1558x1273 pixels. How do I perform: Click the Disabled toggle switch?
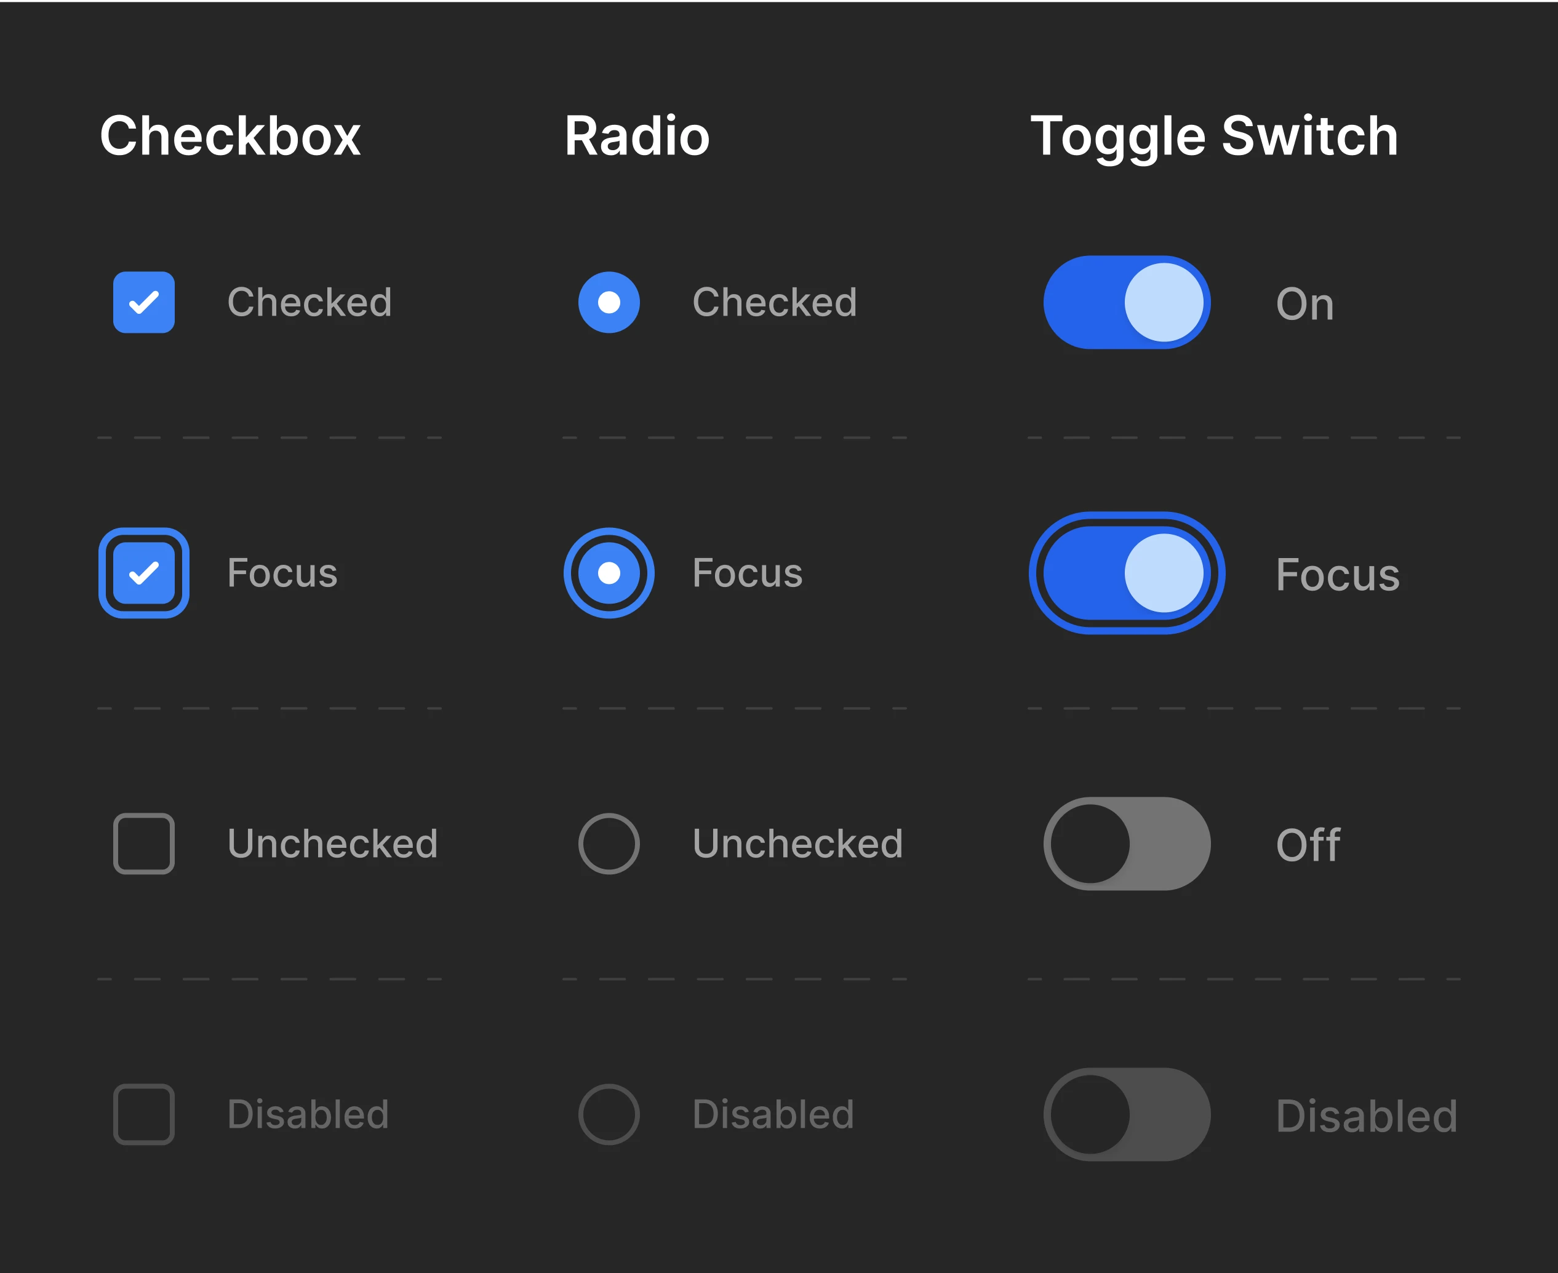(1126, 1114)
